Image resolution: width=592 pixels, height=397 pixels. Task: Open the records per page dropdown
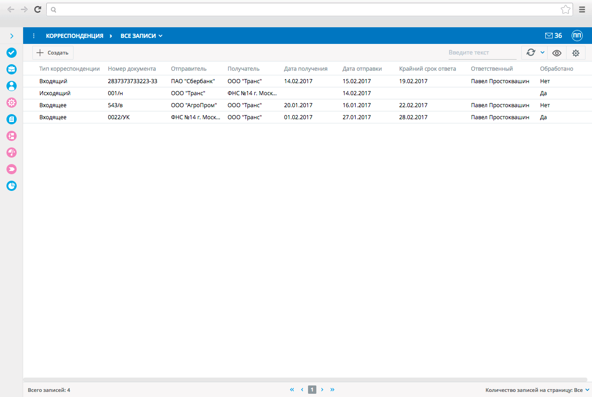point(537,390)
